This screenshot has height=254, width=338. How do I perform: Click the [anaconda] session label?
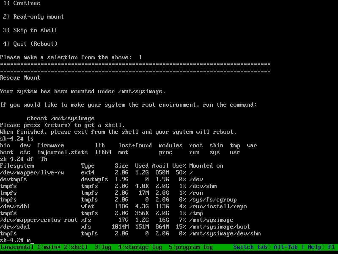pyautogui.click(x=17, y=247)
